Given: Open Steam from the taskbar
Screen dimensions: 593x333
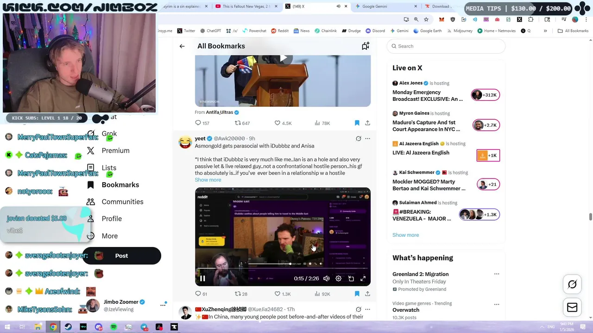Looking at the screenshot, I should click(68, 327).
